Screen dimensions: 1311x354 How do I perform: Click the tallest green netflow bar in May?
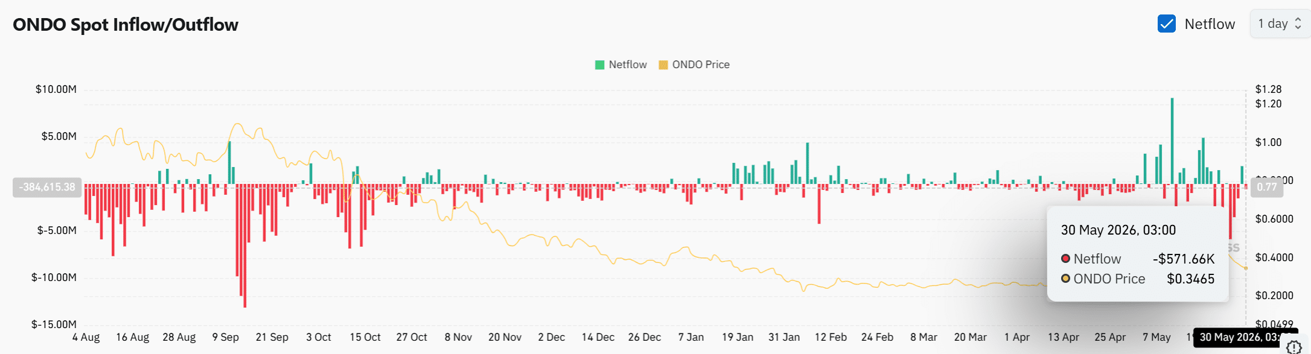click(x=1172, y=141)
